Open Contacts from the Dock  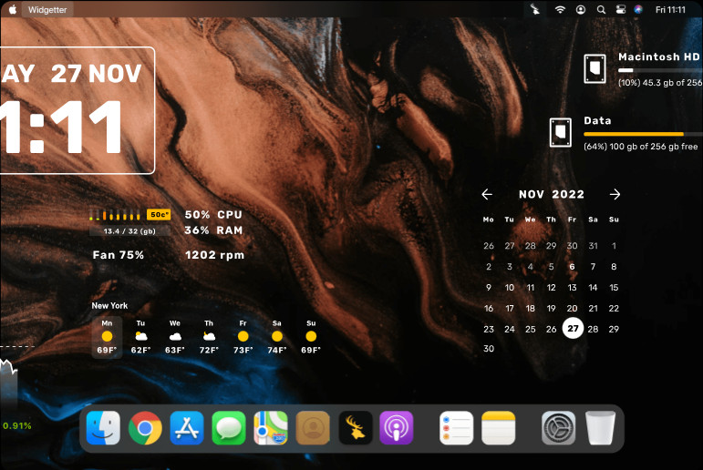click(x=313, y=428)
